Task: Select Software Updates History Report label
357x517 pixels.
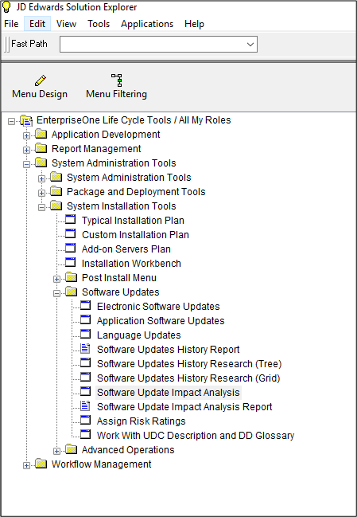Action: 168,350
